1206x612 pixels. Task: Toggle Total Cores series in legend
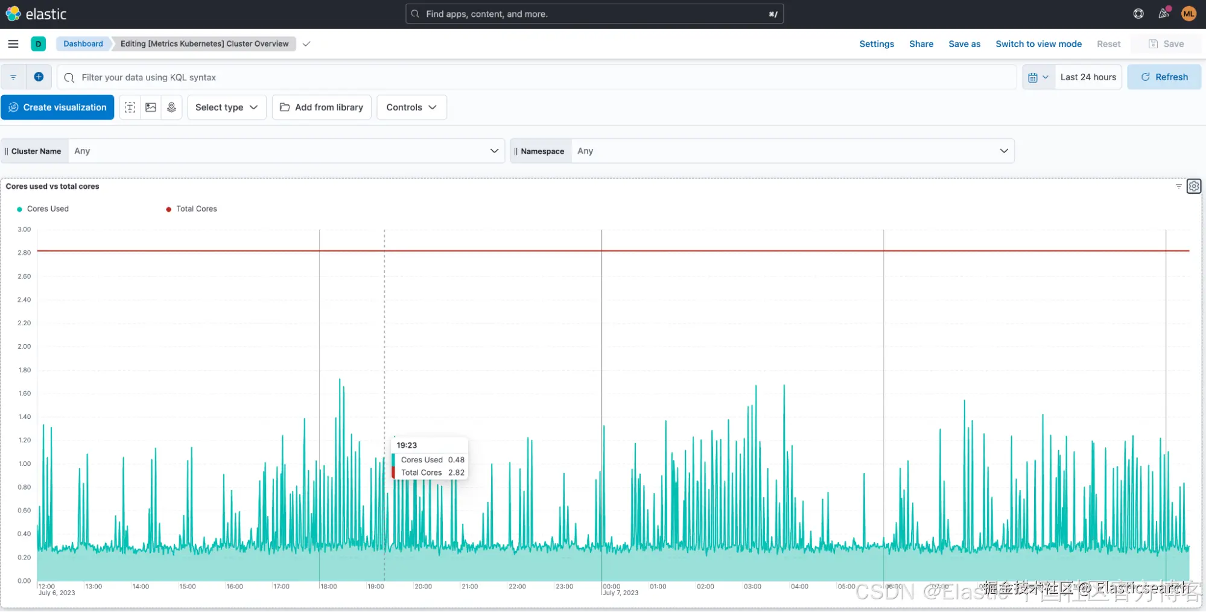[191, 209]
